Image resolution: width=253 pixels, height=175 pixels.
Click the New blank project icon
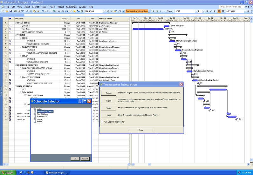point(3,11)
